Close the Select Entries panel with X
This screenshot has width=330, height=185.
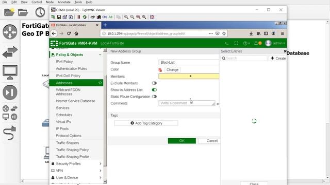point(285,51)
